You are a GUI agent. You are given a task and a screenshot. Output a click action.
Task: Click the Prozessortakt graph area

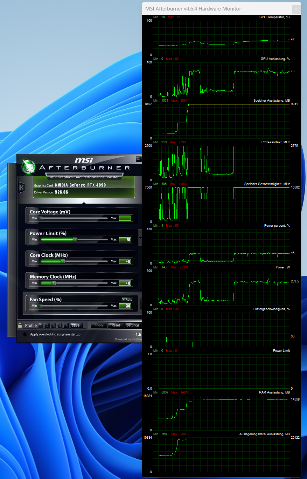(222, 163)
